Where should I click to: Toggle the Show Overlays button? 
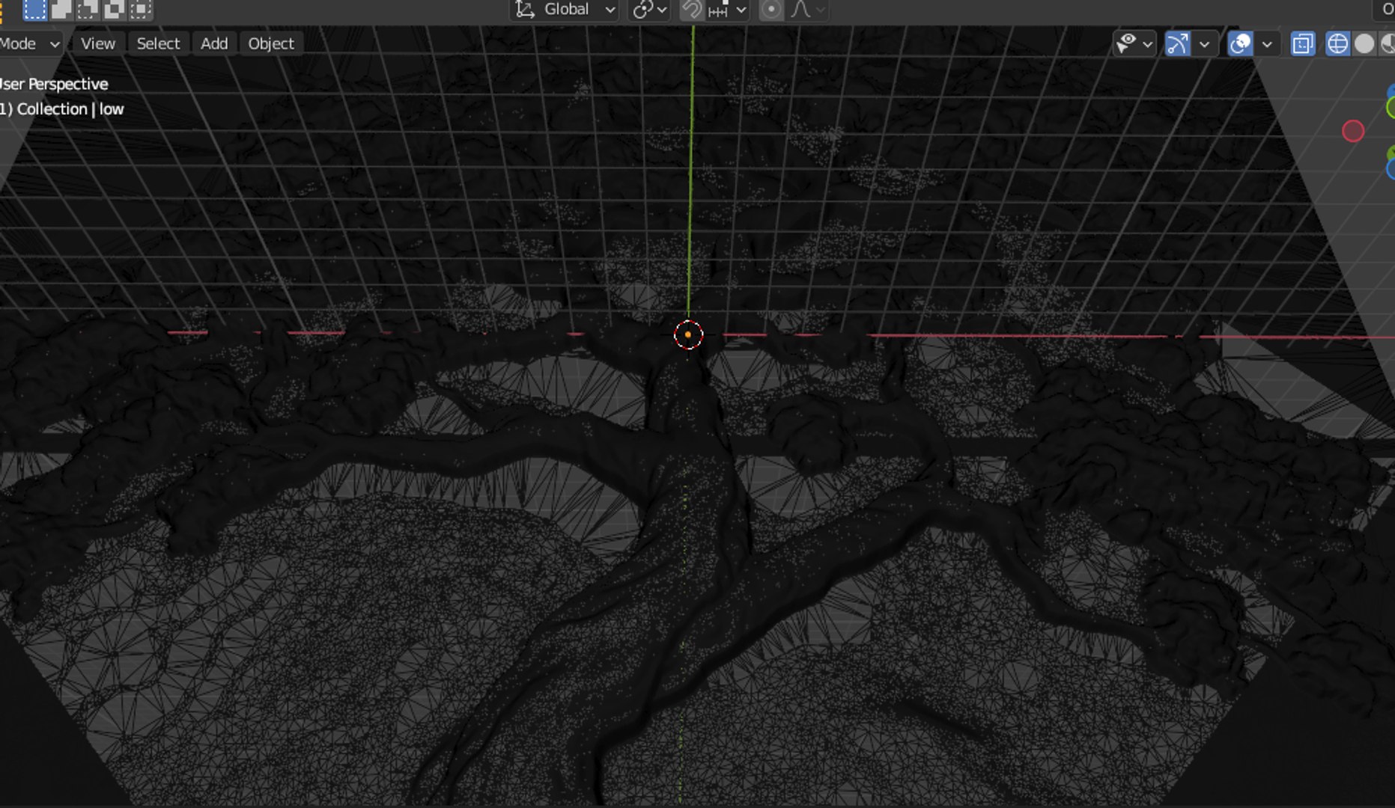point(1240,44)
